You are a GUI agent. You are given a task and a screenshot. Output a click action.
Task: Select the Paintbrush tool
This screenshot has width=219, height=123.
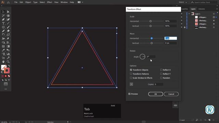tap(8, 27)
